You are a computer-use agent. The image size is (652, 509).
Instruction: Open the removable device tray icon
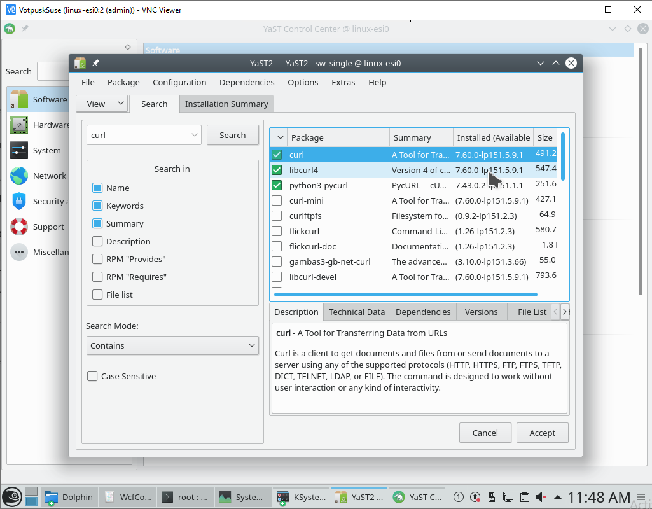492,497
